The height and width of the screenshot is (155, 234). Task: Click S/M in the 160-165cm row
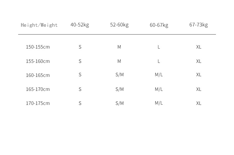pyautogui.click(x=119, y=75)
